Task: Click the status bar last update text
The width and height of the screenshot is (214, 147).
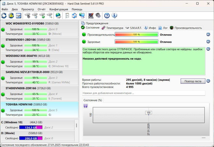Action: click(x=45, y=145)
